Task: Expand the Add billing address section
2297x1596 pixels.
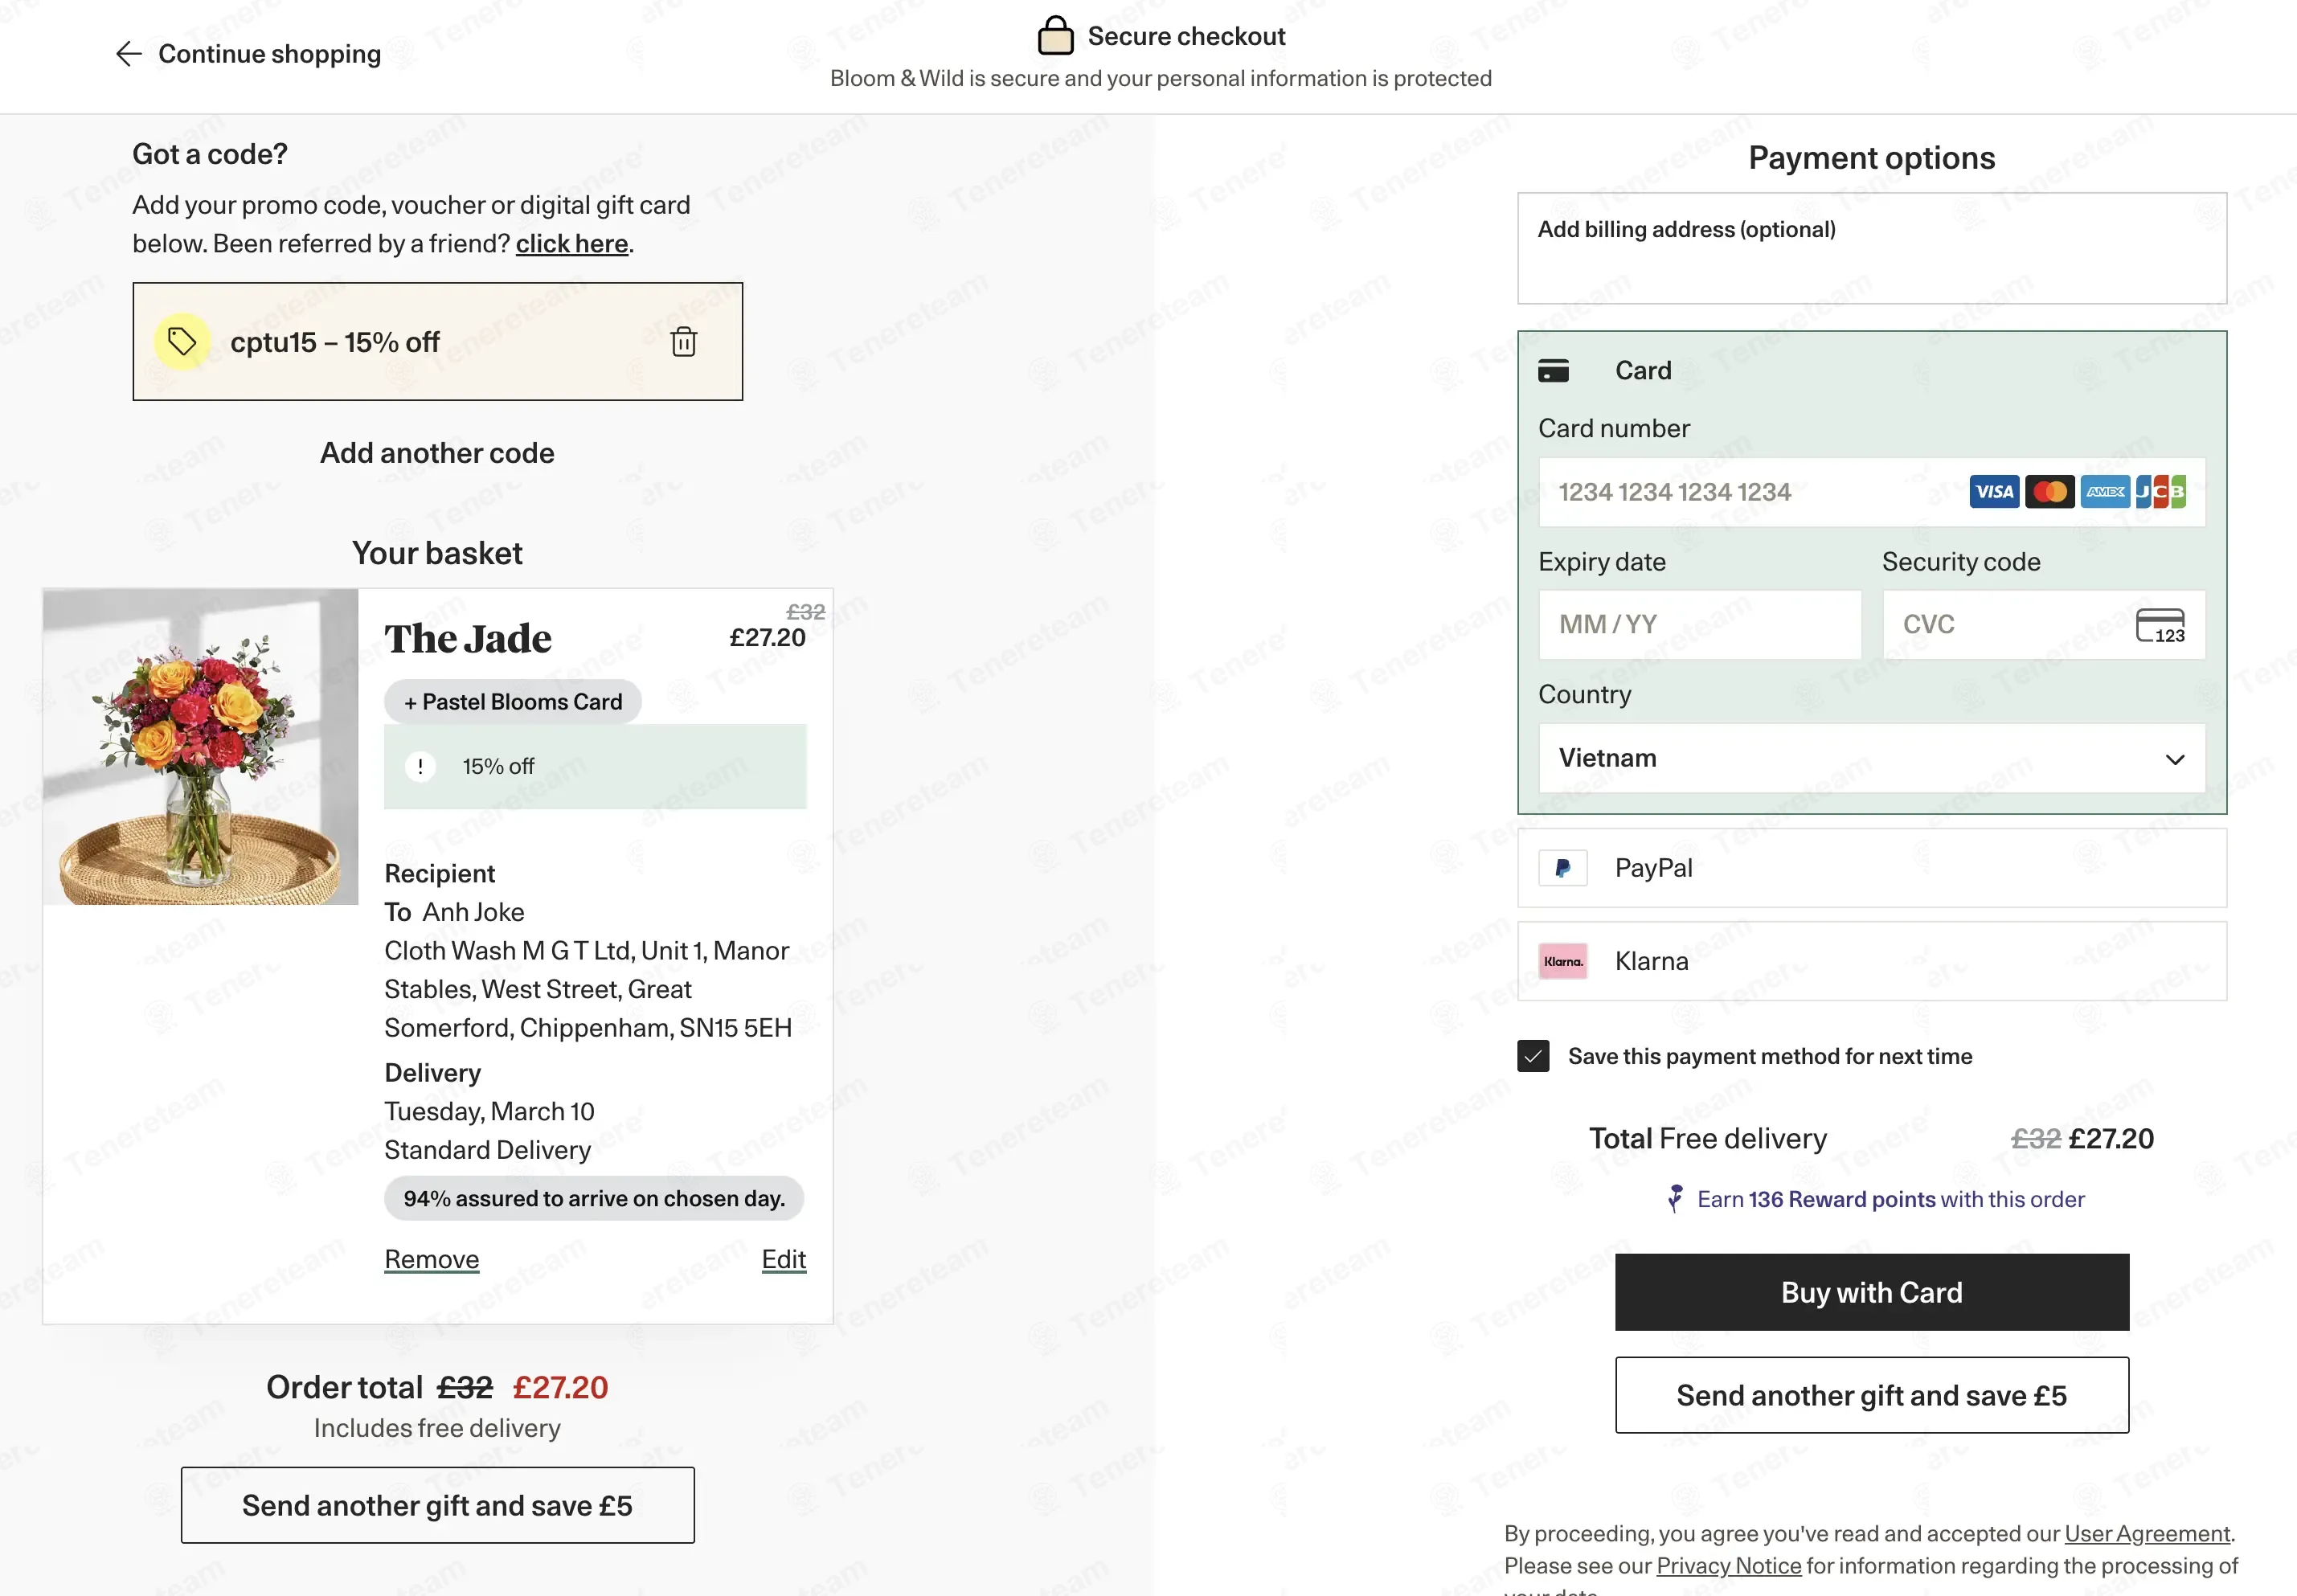Action: point(1871,248)
